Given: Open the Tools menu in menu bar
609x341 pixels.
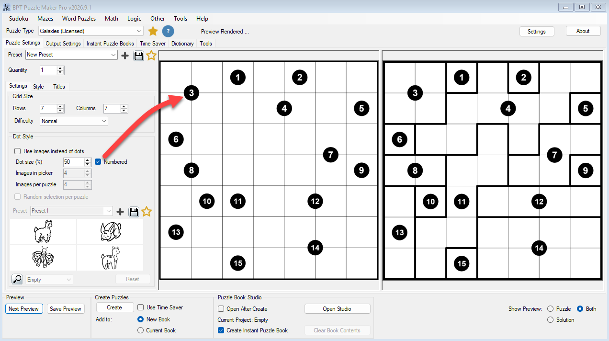Looking at the screenshot, I should click(180, 19).
